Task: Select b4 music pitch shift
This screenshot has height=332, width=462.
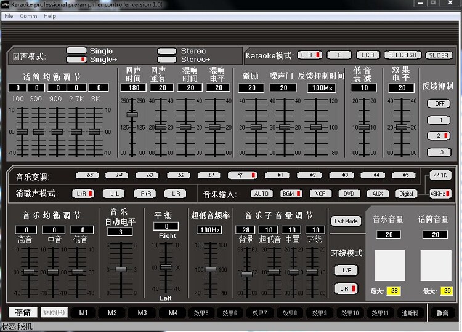Action: pyautogui.click(x=116, y=175)
